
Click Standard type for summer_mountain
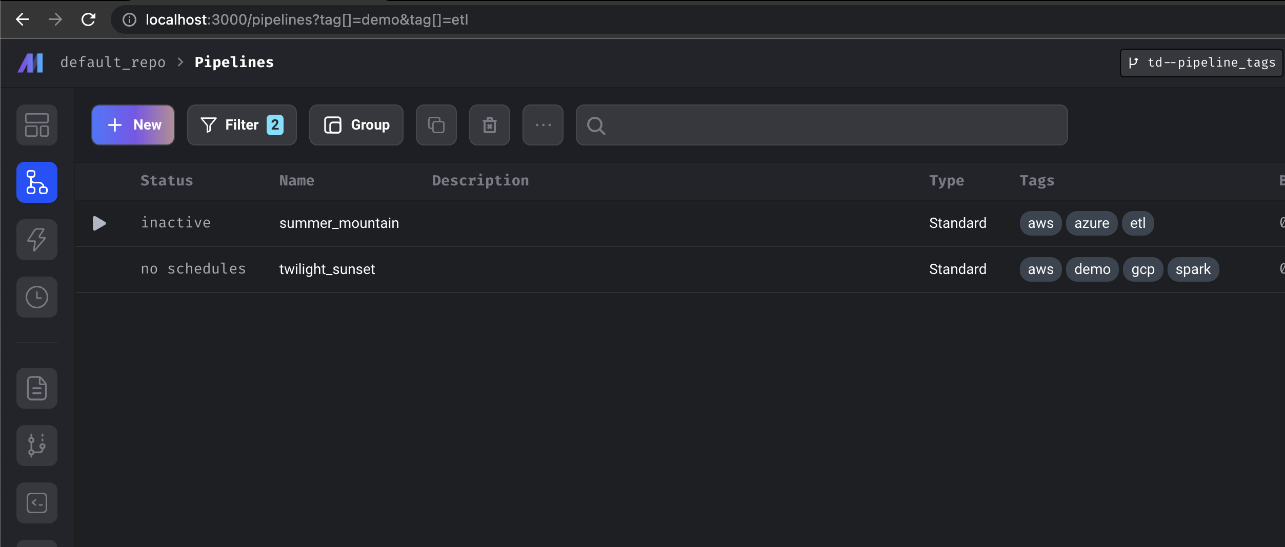958,223
